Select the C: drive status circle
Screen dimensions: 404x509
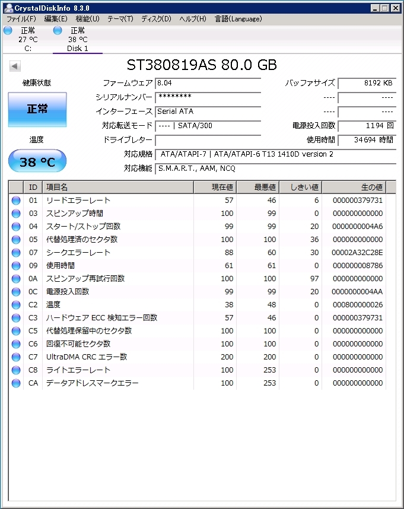tap(8, 30)
